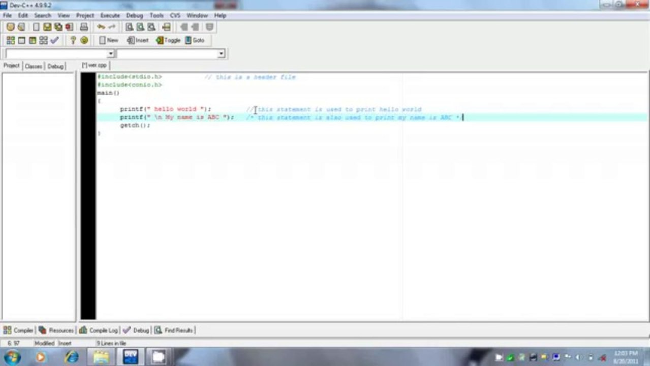This screenshot has height=366, width=650.
Task: Select the ver.cpp editor tab
Action: click(x=95, y=66)
